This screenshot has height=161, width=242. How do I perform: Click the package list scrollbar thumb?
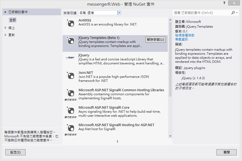tap(170, 59)
